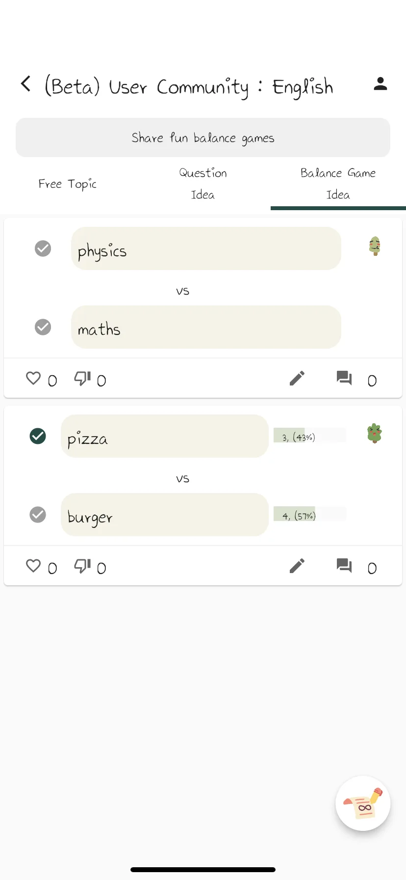Screen dimensions: 406x880
Task: Open comments on physics vs maths post
Action: [x=344, y=378]
